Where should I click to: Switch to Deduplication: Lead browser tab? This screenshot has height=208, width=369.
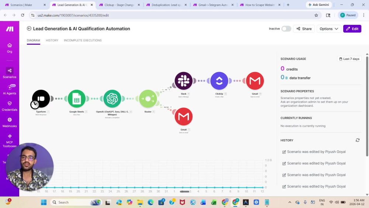pyautogui.click(x=166, y=5)
